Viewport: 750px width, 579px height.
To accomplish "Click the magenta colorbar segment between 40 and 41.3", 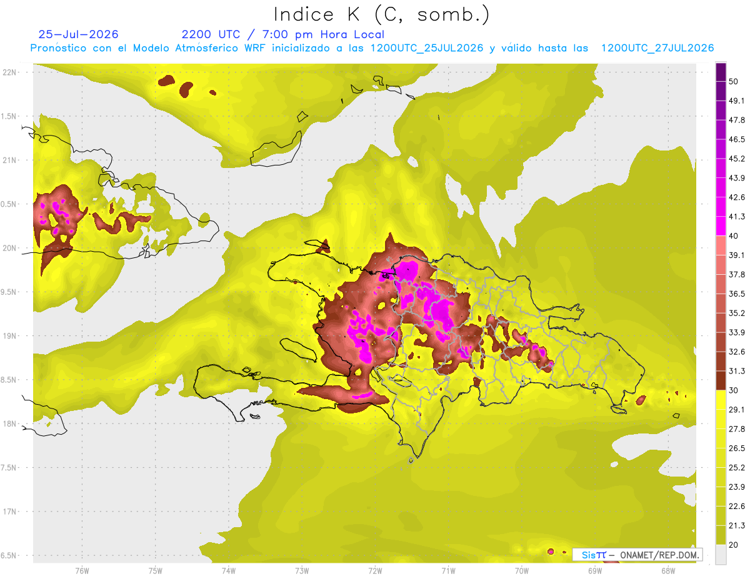I will pos(721,226).
